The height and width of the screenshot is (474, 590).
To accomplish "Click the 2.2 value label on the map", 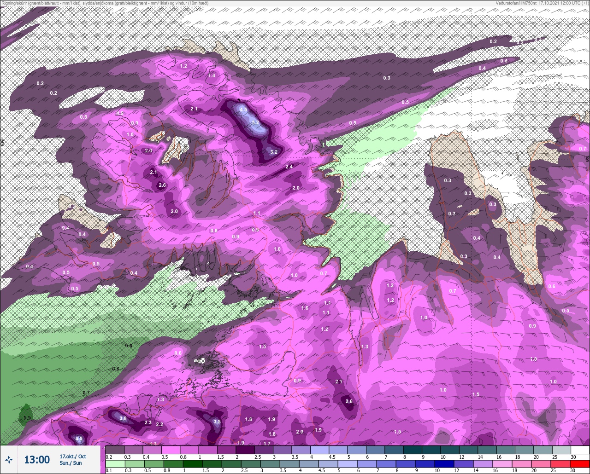I will pos(159,424).
